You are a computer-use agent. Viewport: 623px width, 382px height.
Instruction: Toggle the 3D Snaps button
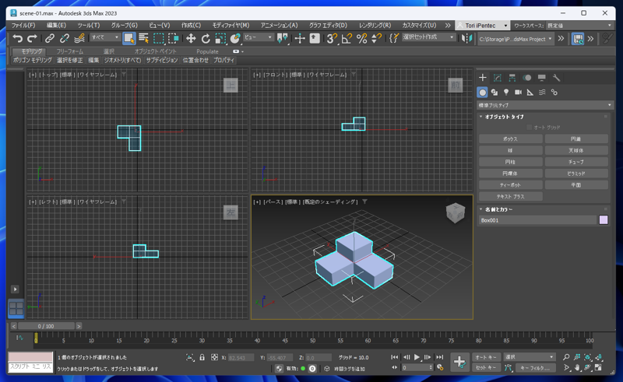pyautogui.click(x=332, y=39)
